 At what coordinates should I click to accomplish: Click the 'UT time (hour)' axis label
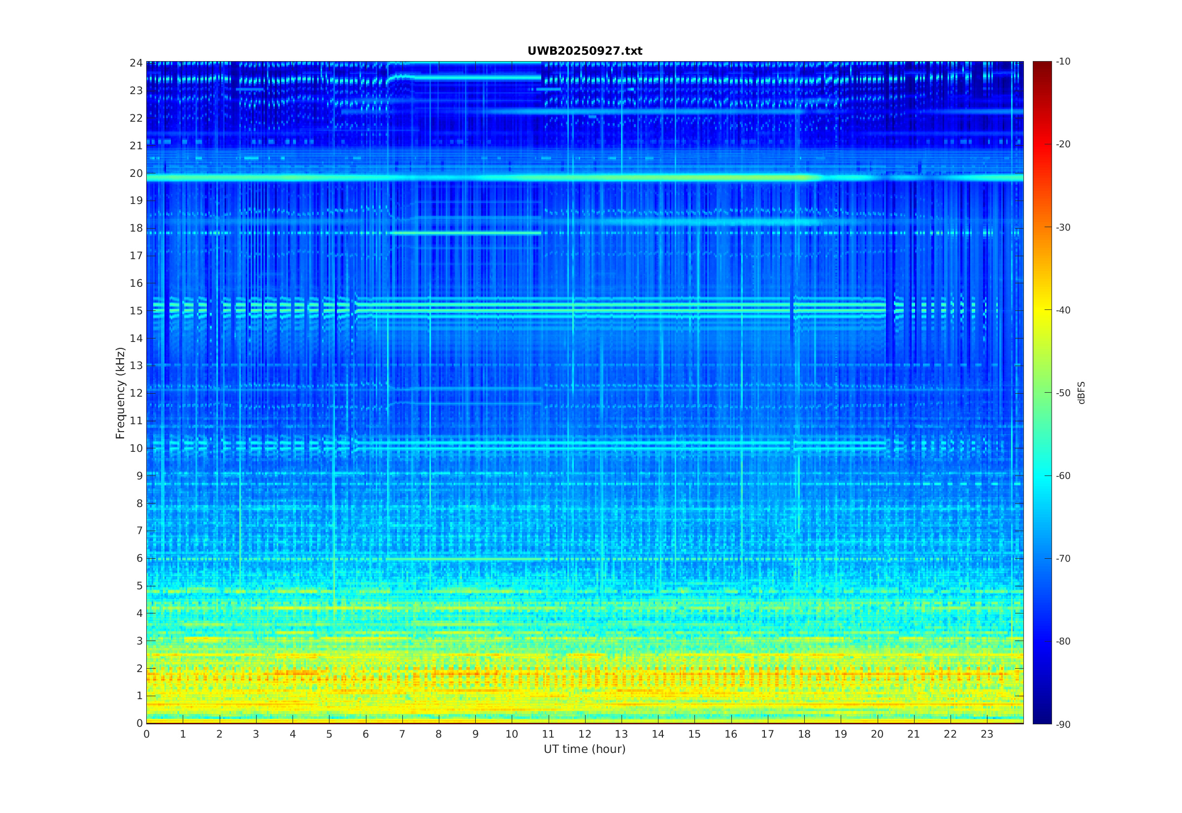click(585, 749)
